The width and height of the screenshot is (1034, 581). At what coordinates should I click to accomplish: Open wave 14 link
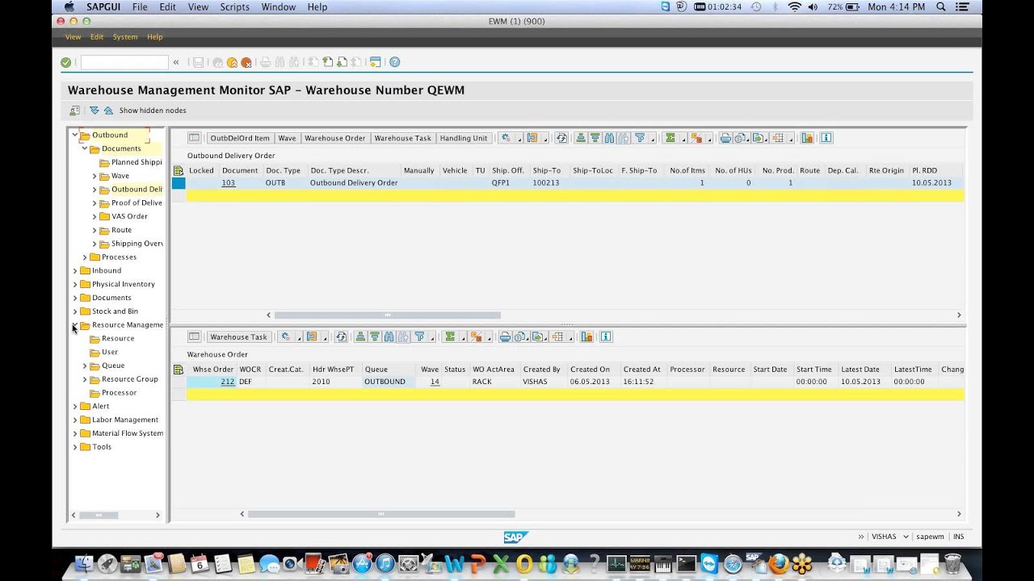coord(435,382)
